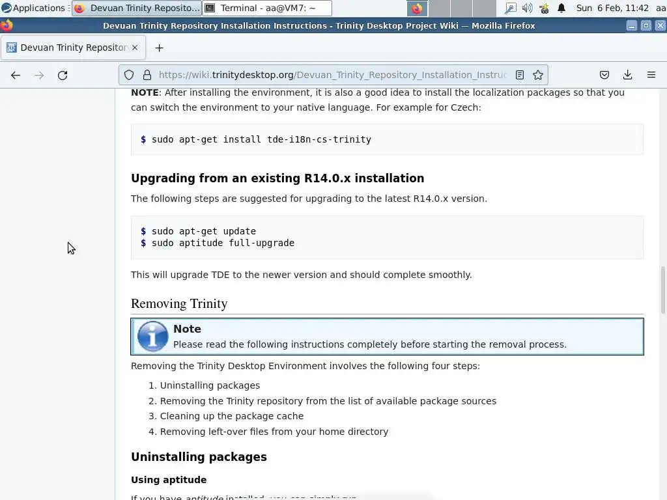The width and height of the screenshot is (667, 500).
Task: Save page to Pocket
Action: point(604,75)
